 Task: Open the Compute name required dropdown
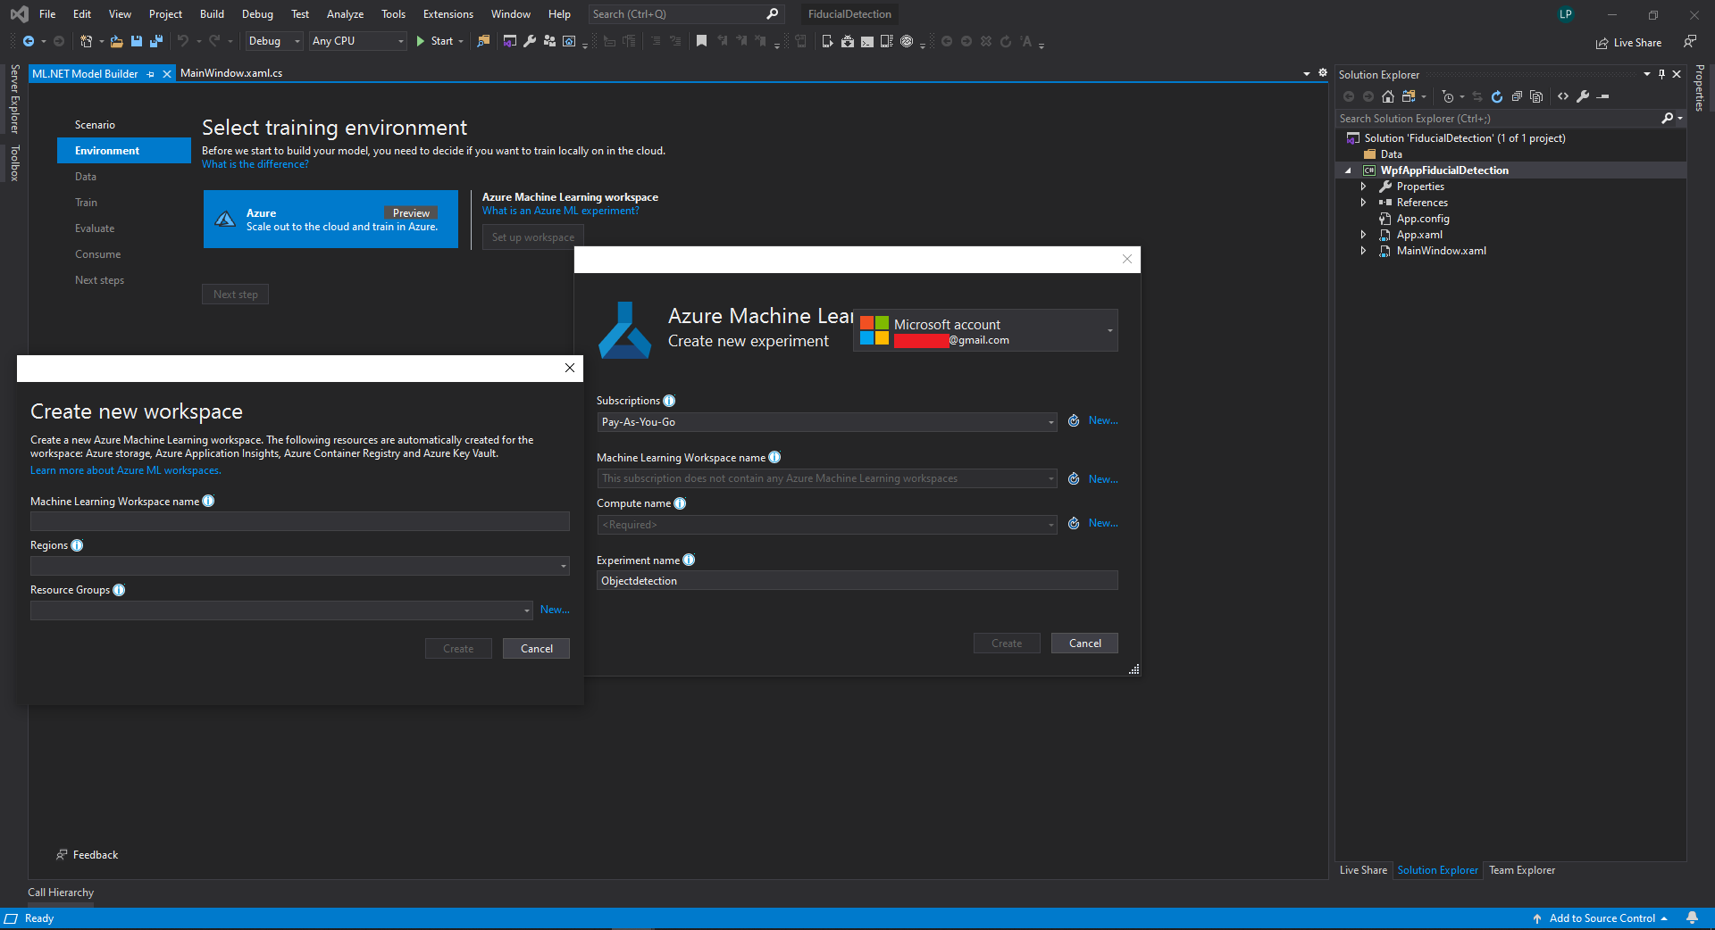tap(827, 525)
